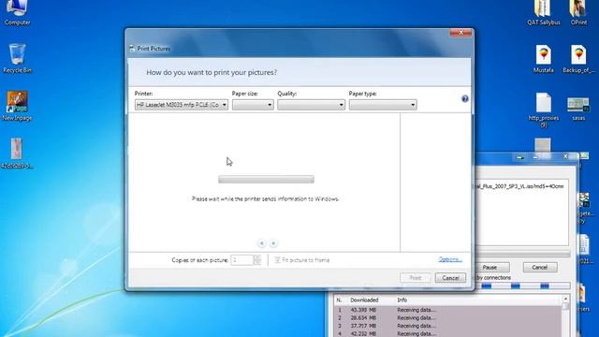Open the Options link
Screen dimensions: 599x337
(450, 259)
